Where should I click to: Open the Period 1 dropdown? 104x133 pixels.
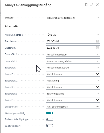pos(73,74)
